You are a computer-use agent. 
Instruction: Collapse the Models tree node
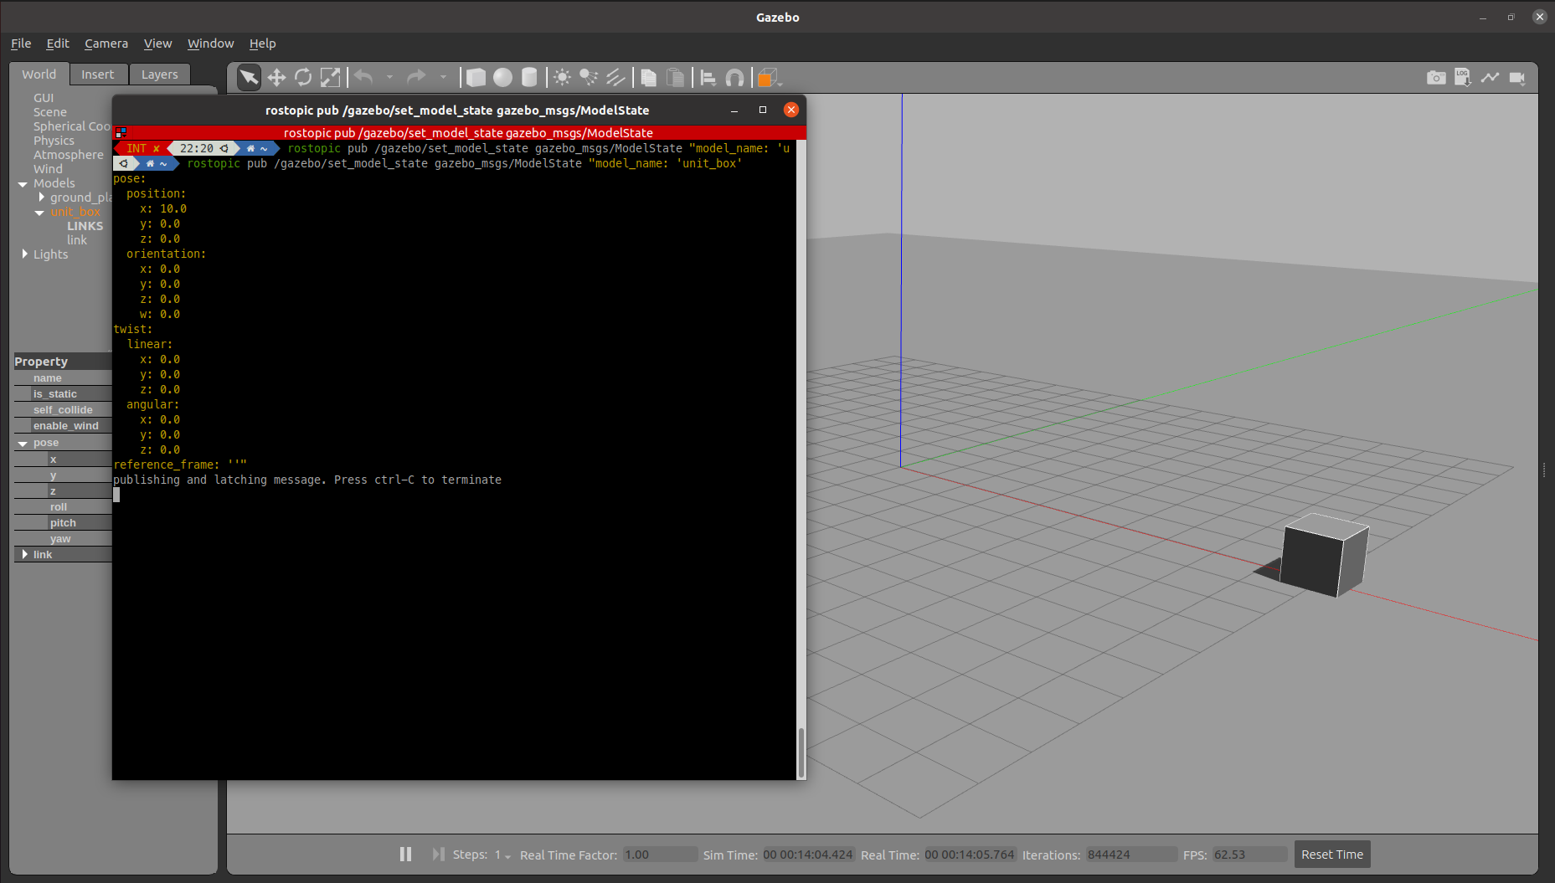click(23, 184)
